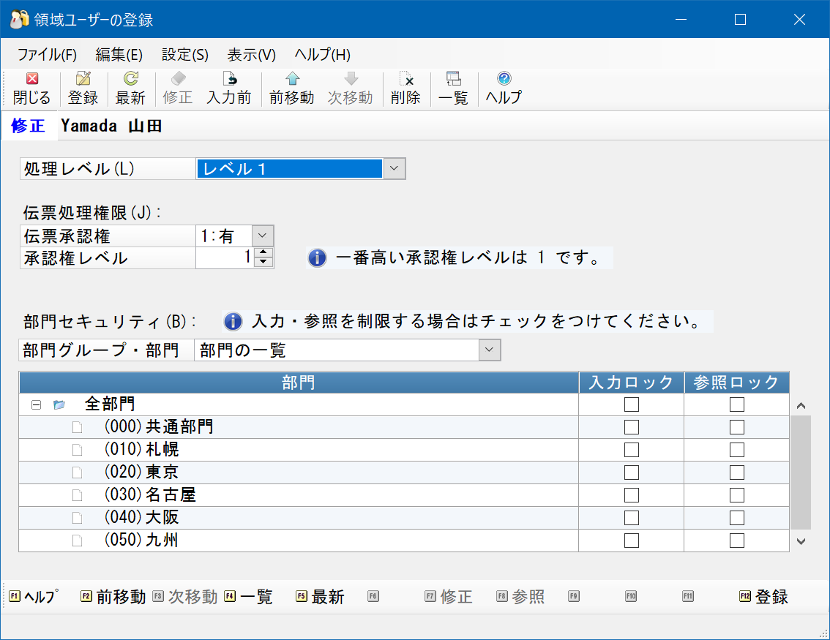Viewport: 830px width, 640px height.
Task: Check 入力ロック for (020) 東京
Action: pyautogui.click(x=632, y=473)
